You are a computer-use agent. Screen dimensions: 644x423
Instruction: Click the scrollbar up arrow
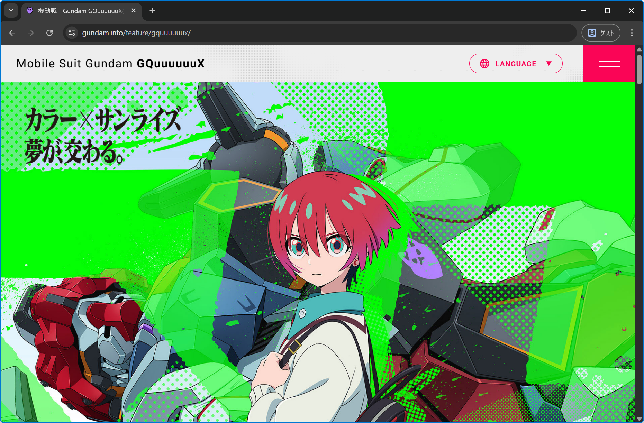[x=640, y=49]
